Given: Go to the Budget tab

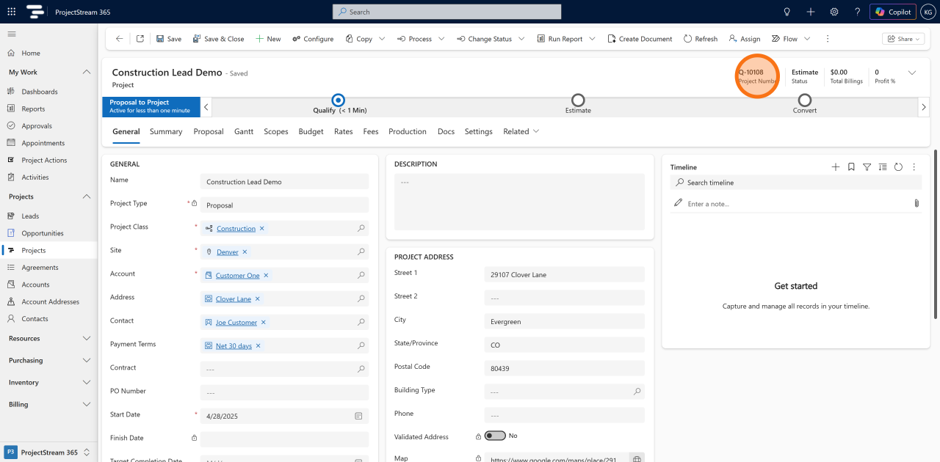Looking at the screenshot, I should click(x=311, y=131).
